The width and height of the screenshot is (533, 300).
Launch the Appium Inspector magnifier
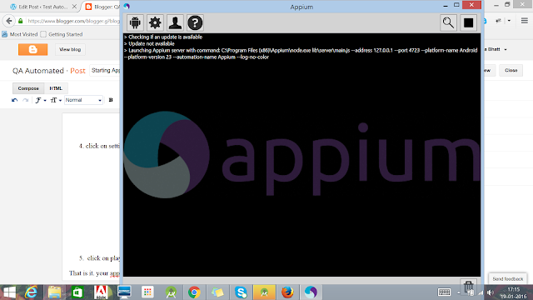pos(448,22)
